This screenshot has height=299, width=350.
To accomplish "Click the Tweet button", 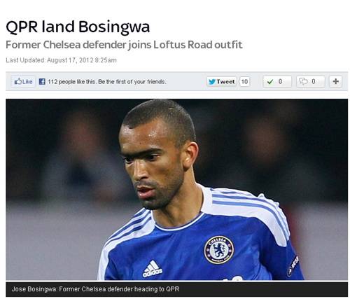I will (221, 81).
